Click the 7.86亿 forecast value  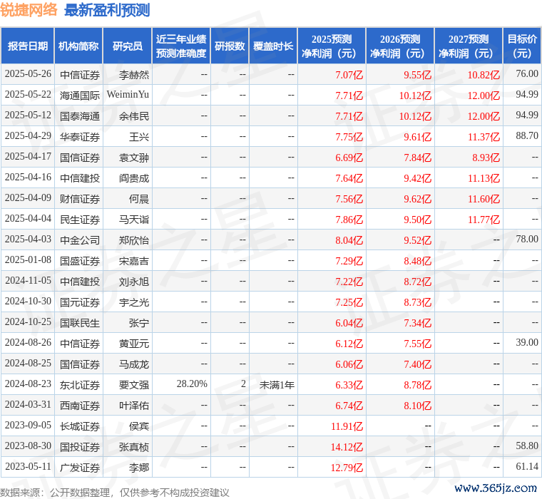349,220
